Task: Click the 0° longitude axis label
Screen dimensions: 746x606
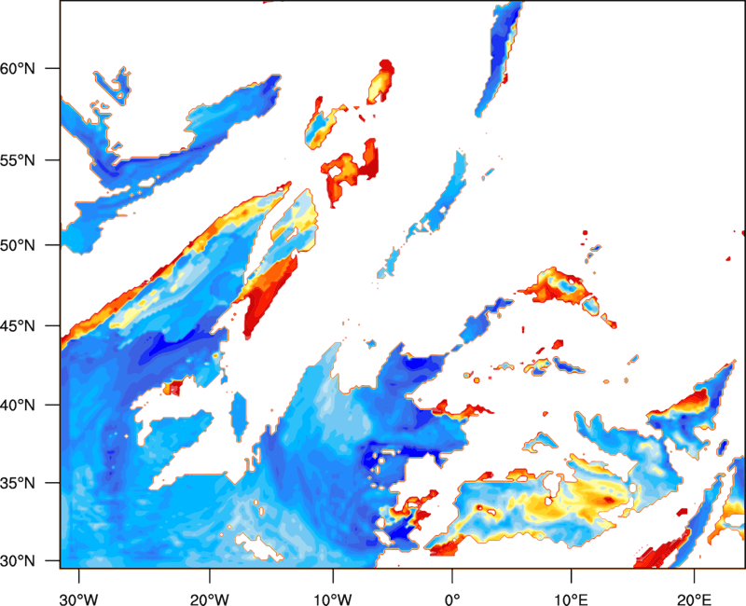Action: [452, 599]
